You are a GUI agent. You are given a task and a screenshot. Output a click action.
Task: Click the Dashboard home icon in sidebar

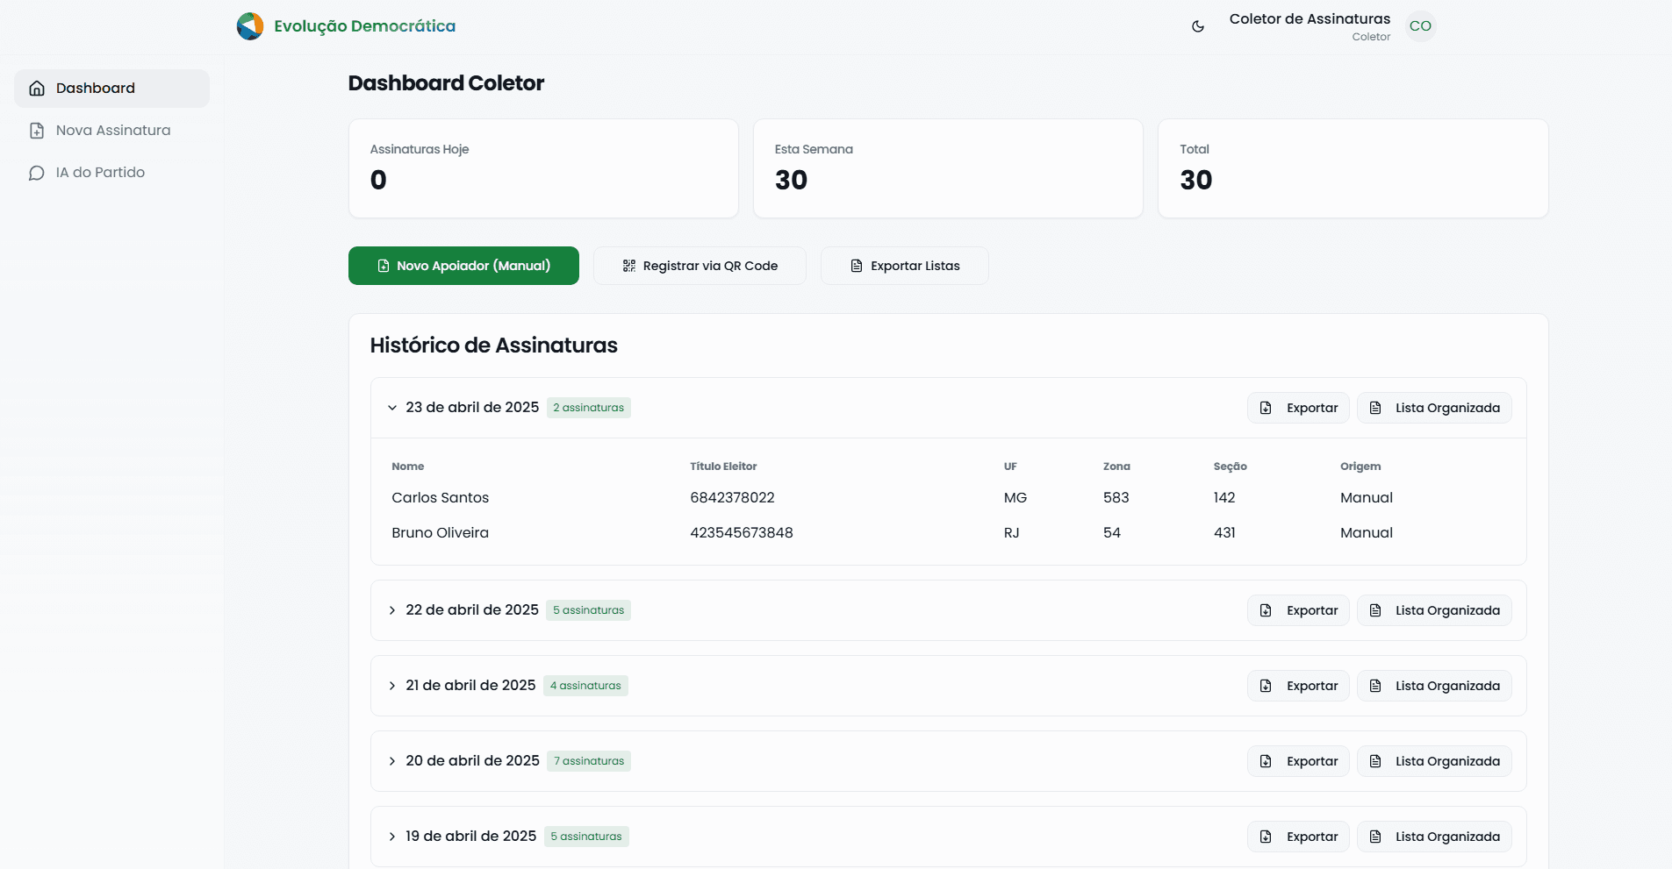tap(37, 89)
